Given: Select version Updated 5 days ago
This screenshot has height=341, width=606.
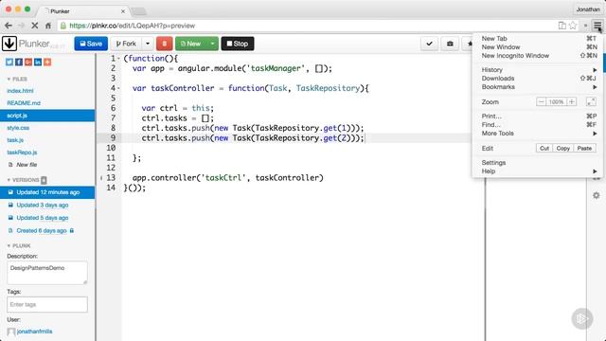Looking at the screenshot, I should click(42, 218).
